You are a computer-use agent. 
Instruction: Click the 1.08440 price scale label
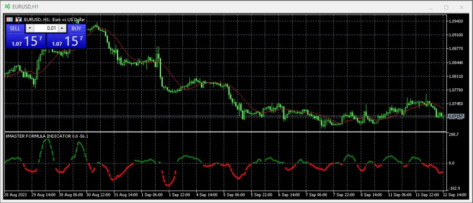point(456,63)
